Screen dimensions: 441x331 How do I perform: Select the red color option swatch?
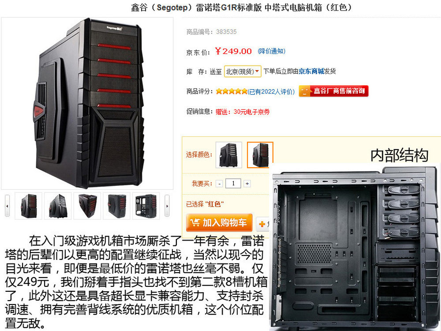(x=260, y=155)
